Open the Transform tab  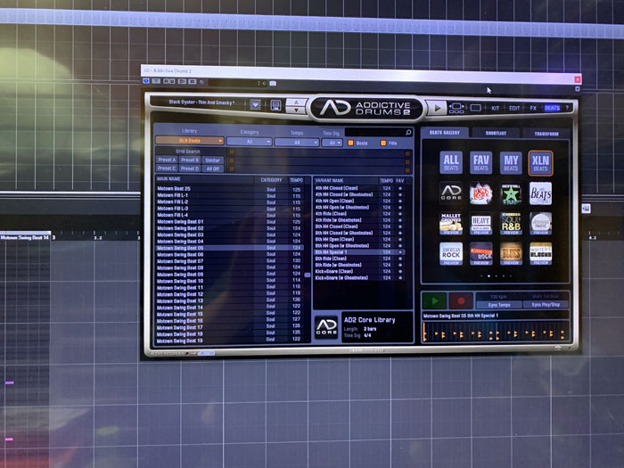(546, 134)
